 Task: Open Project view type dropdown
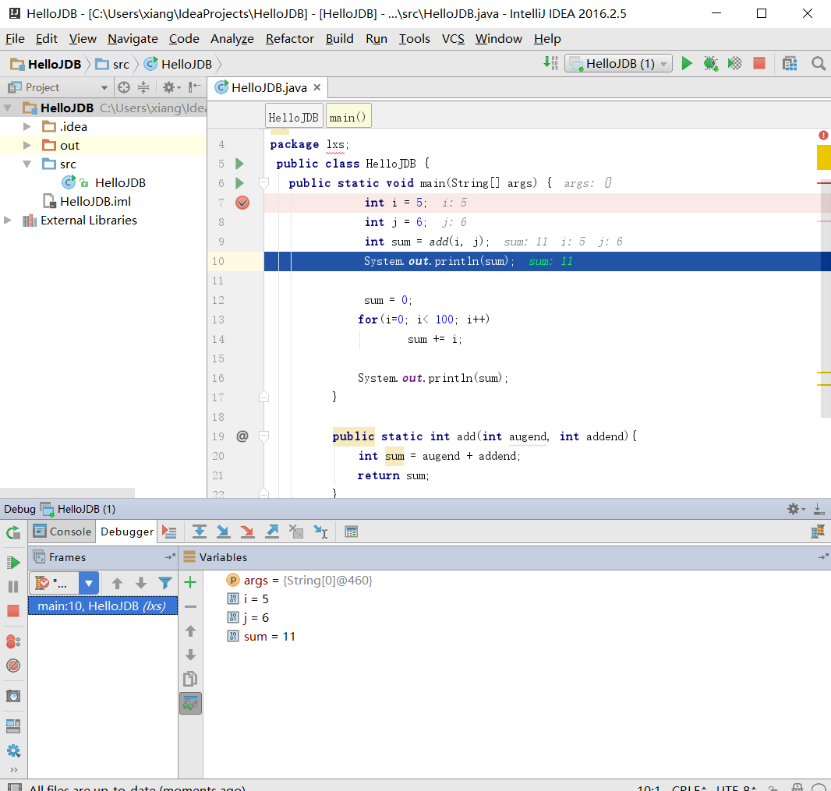click(x=104, y=87)
